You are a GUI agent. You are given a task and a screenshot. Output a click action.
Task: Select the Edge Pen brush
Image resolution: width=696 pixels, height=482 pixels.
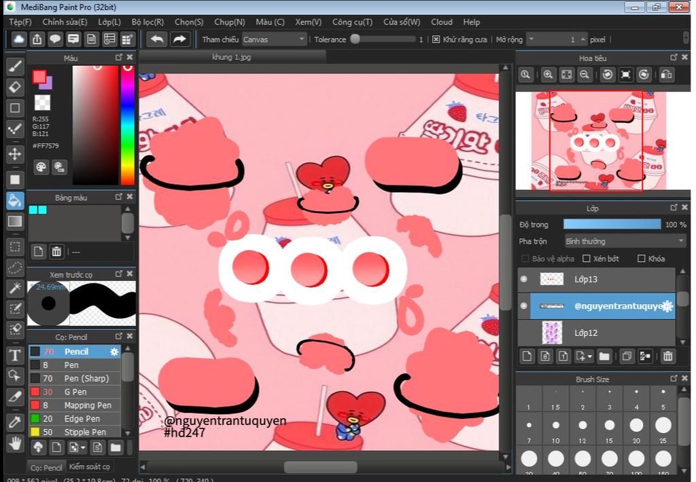[x=75, y=419]
